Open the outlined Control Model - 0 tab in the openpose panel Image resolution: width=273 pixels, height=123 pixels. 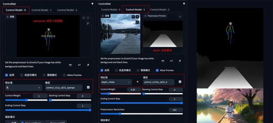coord(16,10)
